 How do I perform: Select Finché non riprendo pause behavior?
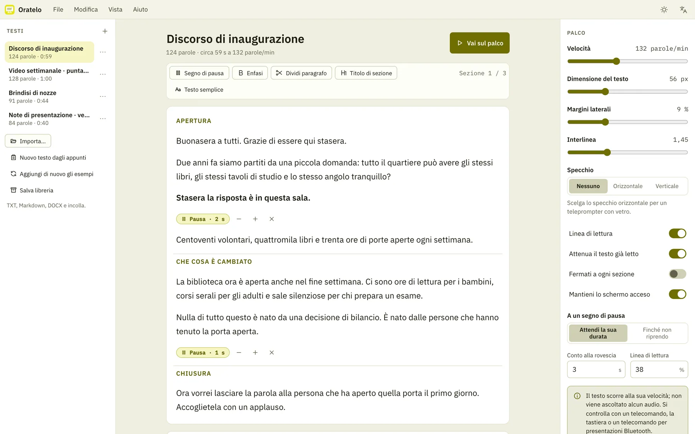(657, 333)
